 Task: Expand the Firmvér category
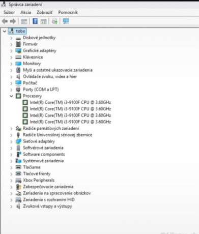pyautogui.click(x=11, y=44)
